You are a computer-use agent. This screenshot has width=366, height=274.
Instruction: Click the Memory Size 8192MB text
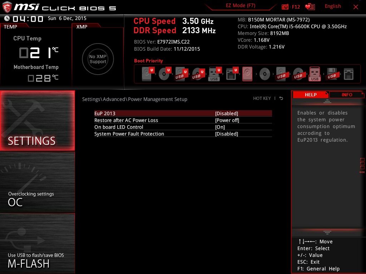263,33
